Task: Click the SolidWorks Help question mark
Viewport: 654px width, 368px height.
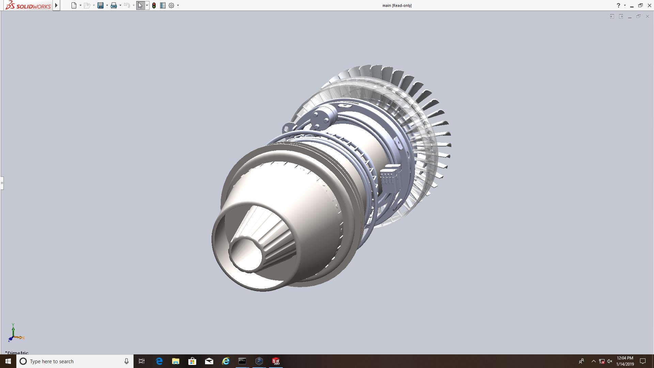Action: click(618, 5)
